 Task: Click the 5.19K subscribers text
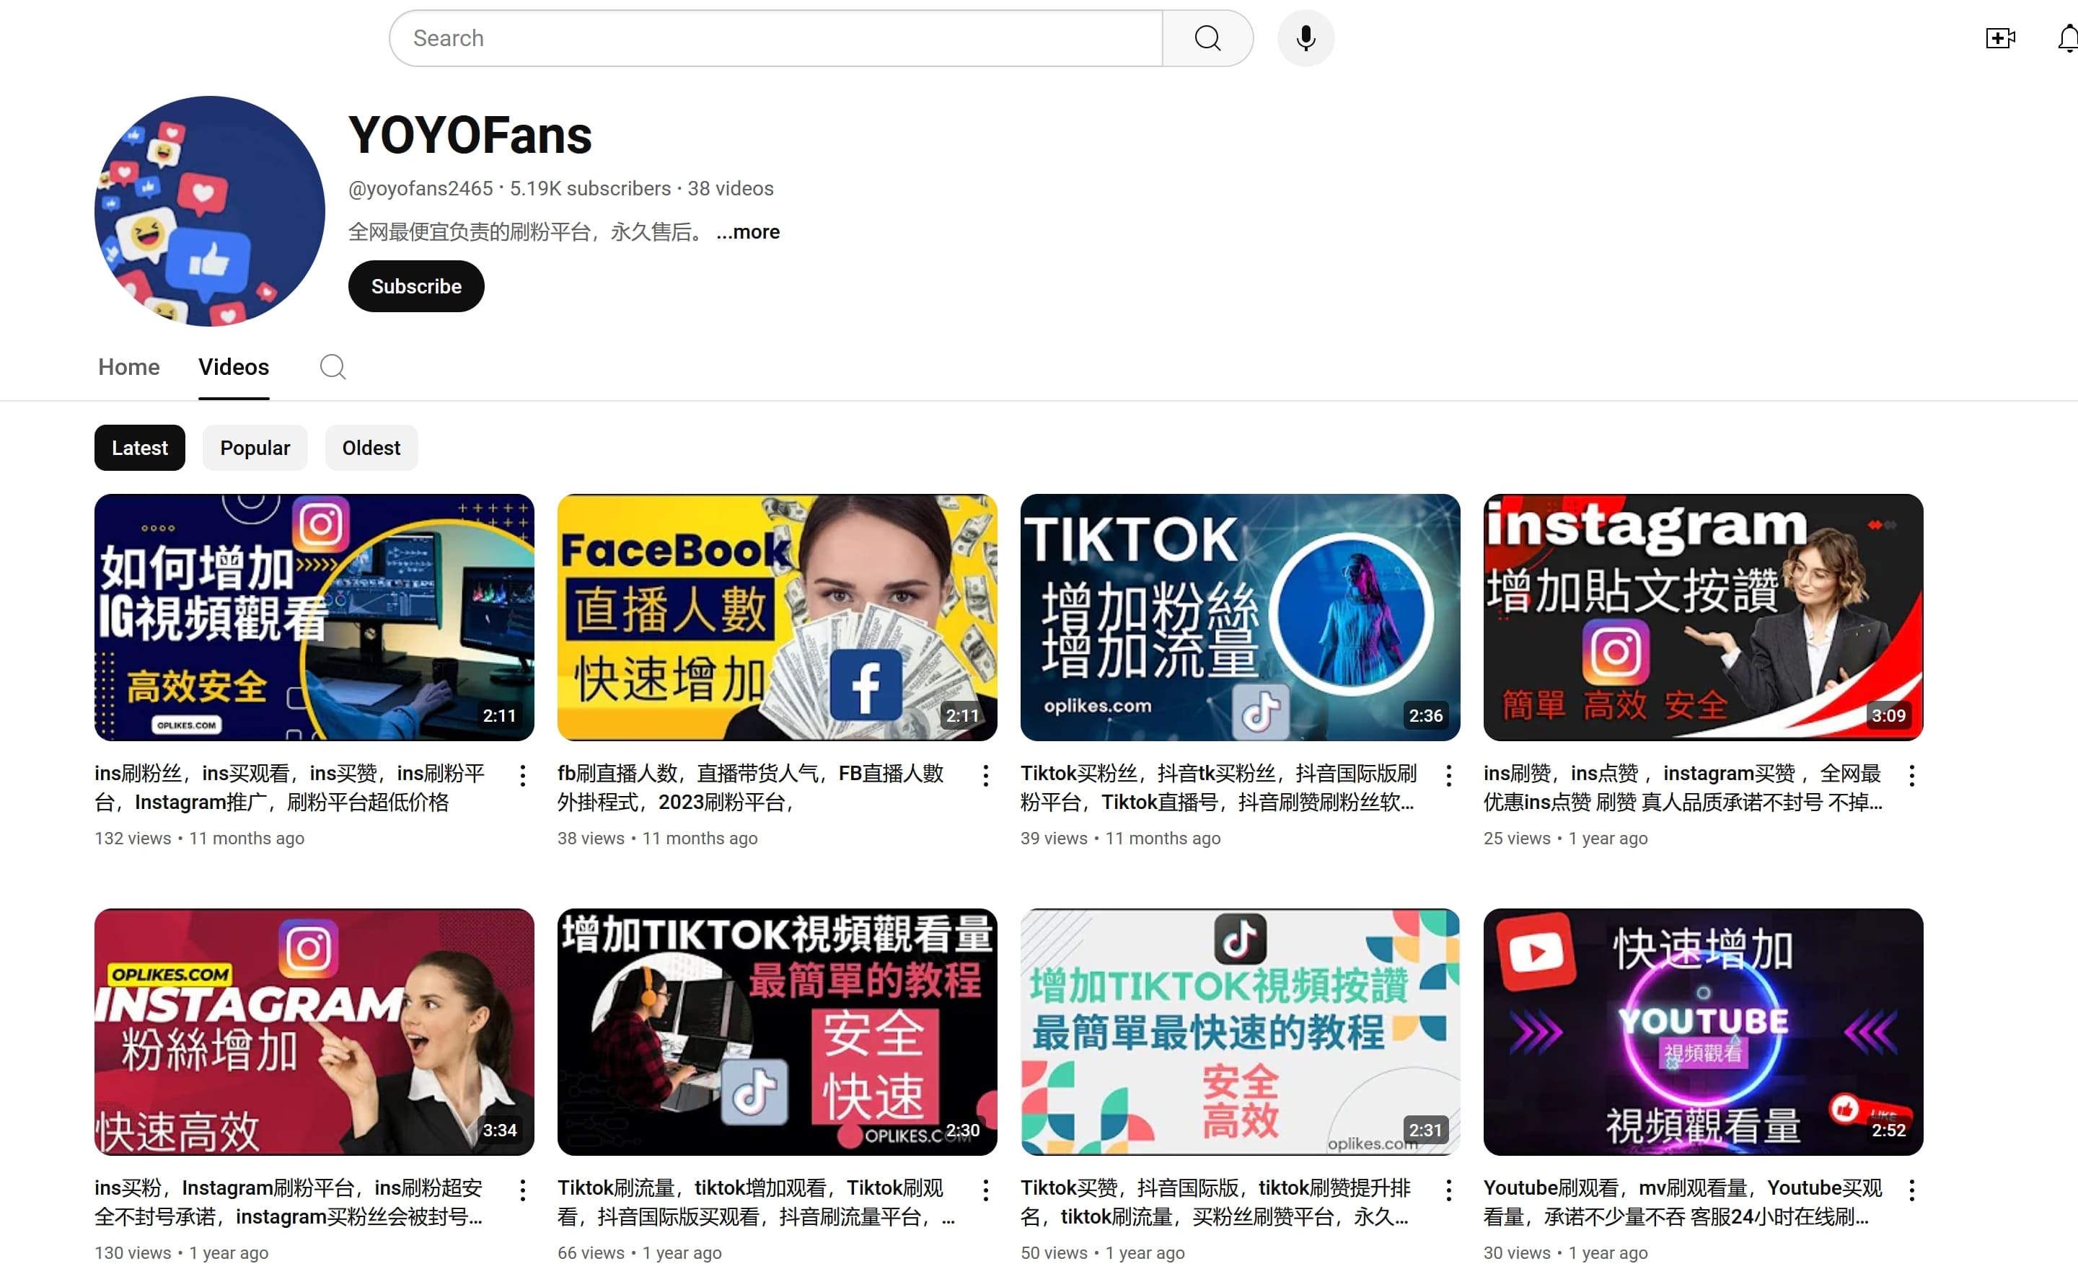590,188
